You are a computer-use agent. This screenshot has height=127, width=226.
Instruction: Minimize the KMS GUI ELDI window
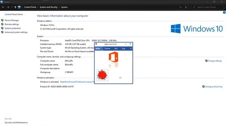tap(126, 44)
